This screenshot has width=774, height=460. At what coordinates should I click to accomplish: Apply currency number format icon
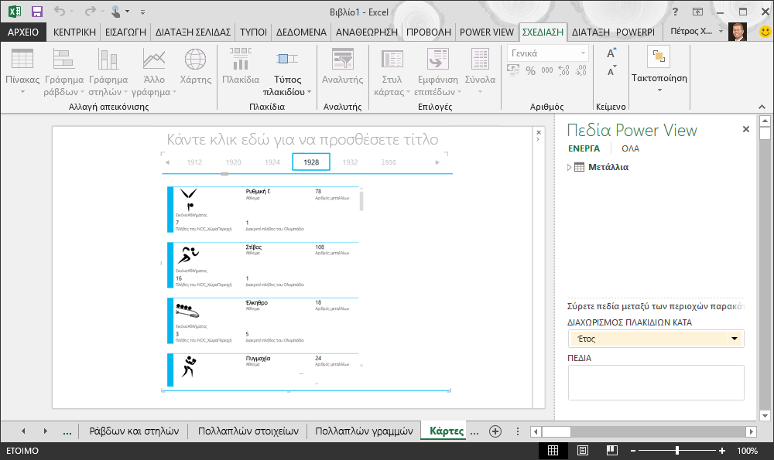tap(513, 70)
